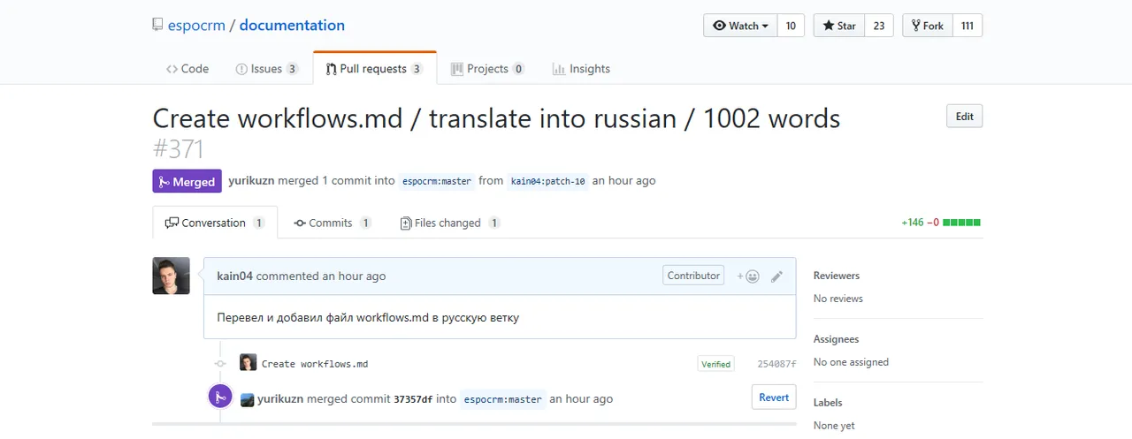Open the espocrm owner link

tap(196, 26)
